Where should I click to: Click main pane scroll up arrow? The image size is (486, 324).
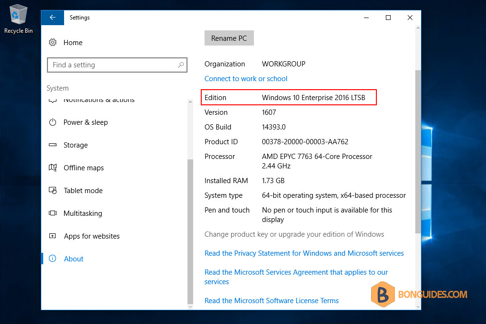point(418,28)
